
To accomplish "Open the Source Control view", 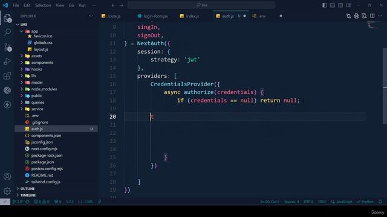I will pyautogui.click(x=7, y=47).
